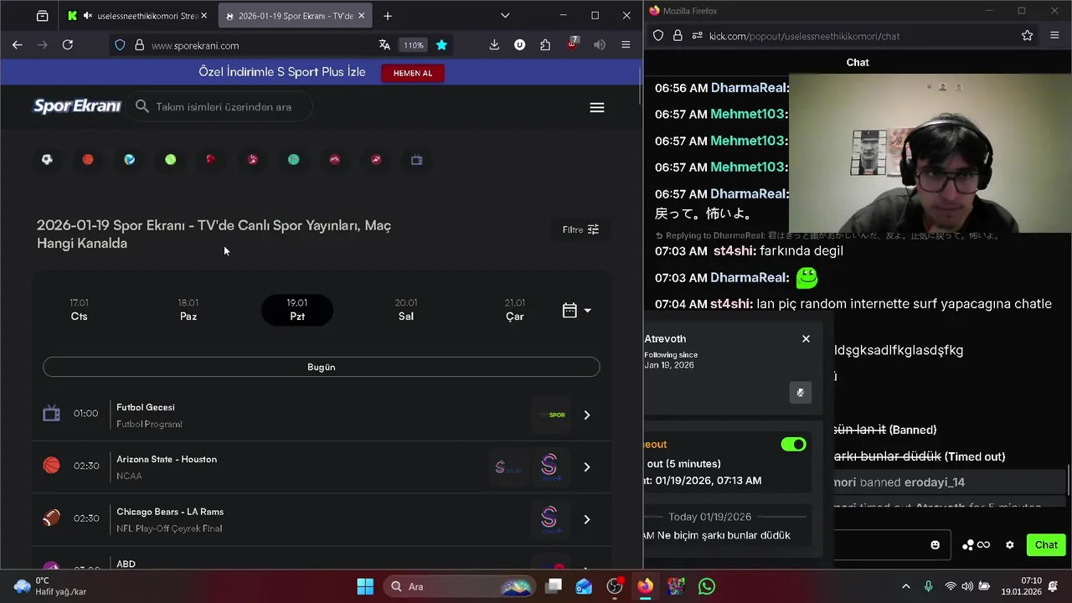1072x603 pixels.
Task: Open the chat popout window menu
Action: coord(1054,35)
